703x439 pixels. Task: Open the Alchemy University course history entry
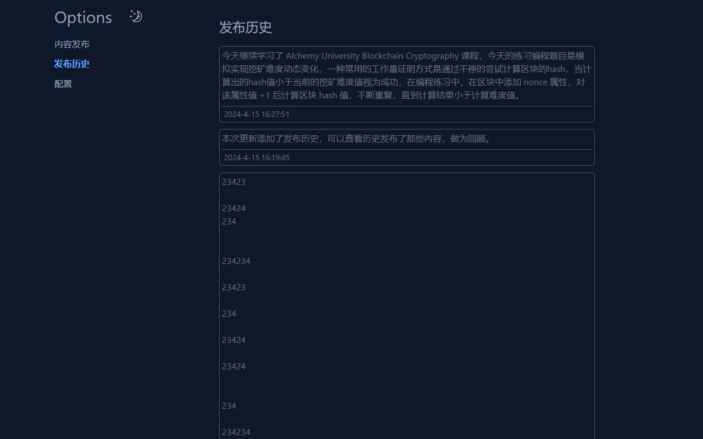coord(406,75)
